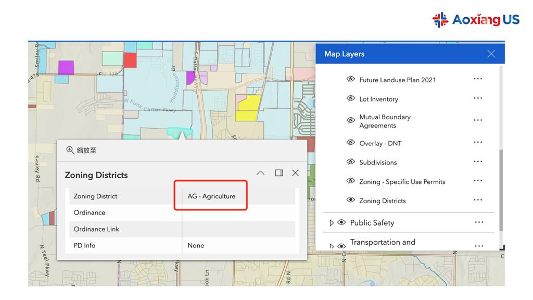Close the Map Layers panel

(491, 54)
